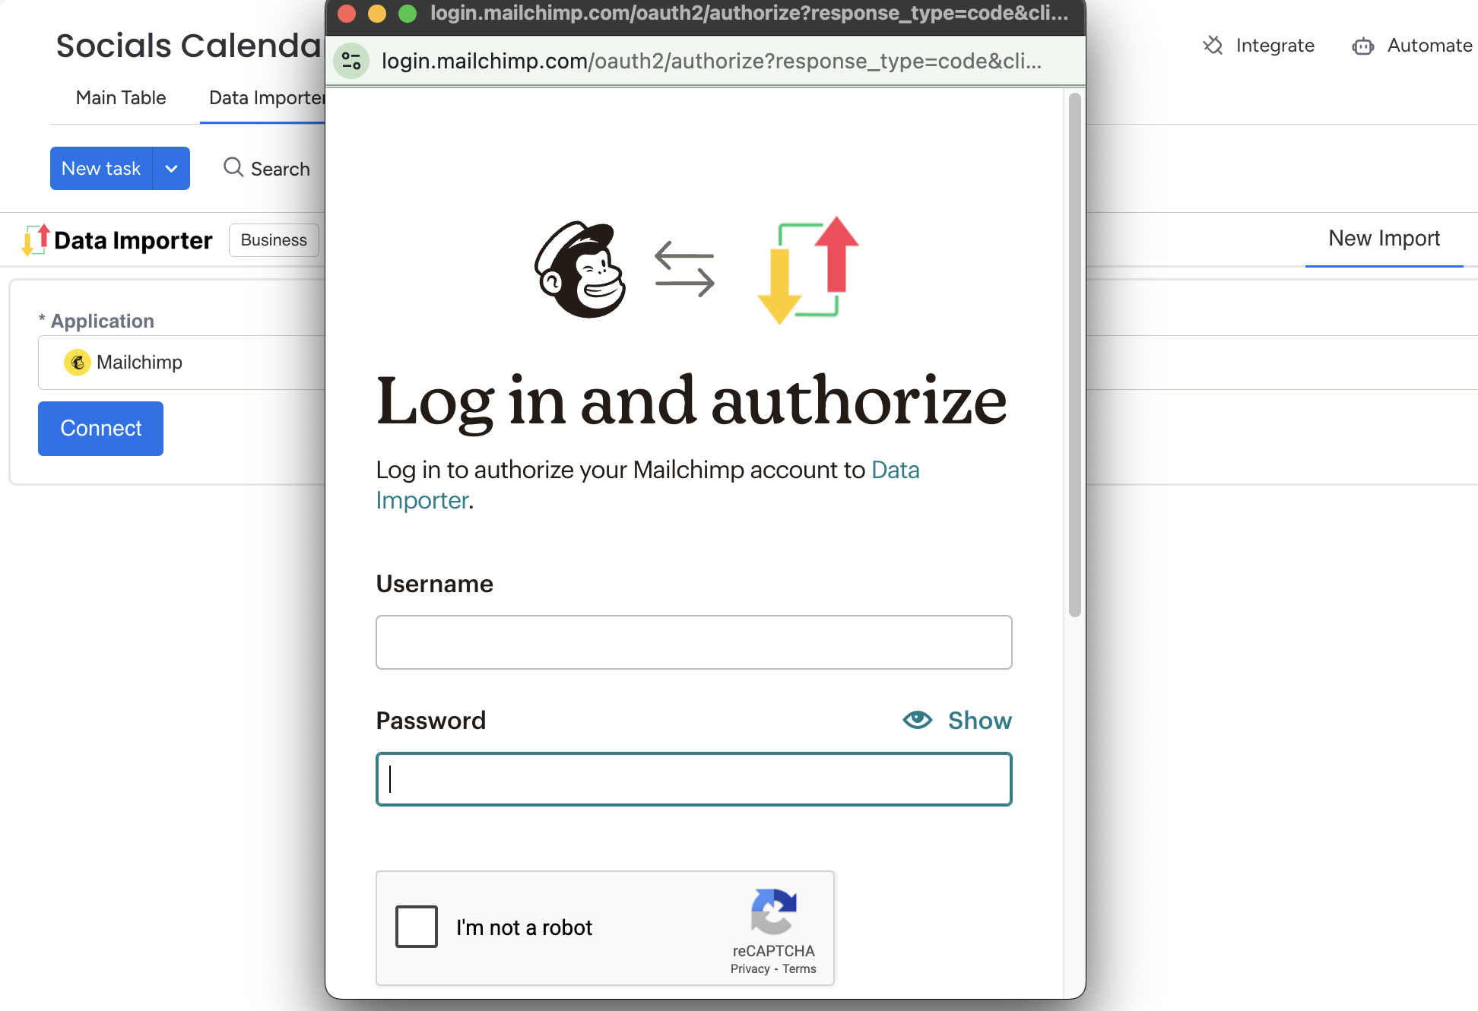Expand the New task dropdown arrow
This screenshot has height=1011, width=1478.
[x=172, y=169]
